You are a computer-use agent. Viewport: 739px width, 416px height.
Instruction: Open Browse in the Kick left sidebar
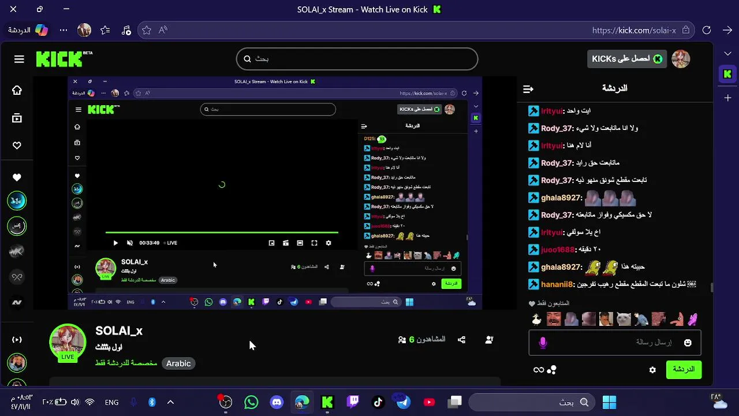click(x=17, y=118)
